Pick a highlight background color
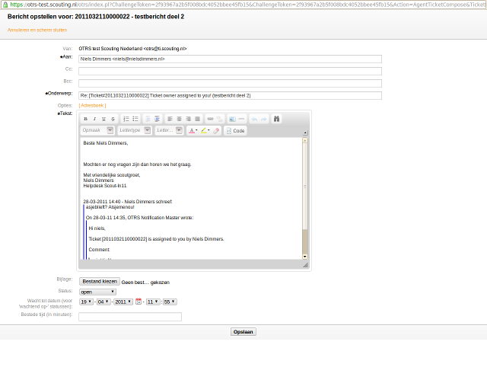 pyautogui.click(x=205, y=130)
